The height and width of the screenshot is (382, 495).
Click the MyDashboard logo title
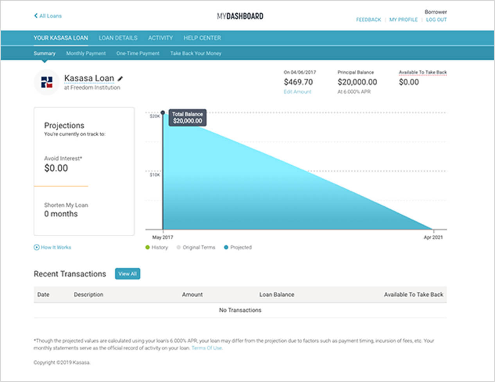click(x=240, y=16)
